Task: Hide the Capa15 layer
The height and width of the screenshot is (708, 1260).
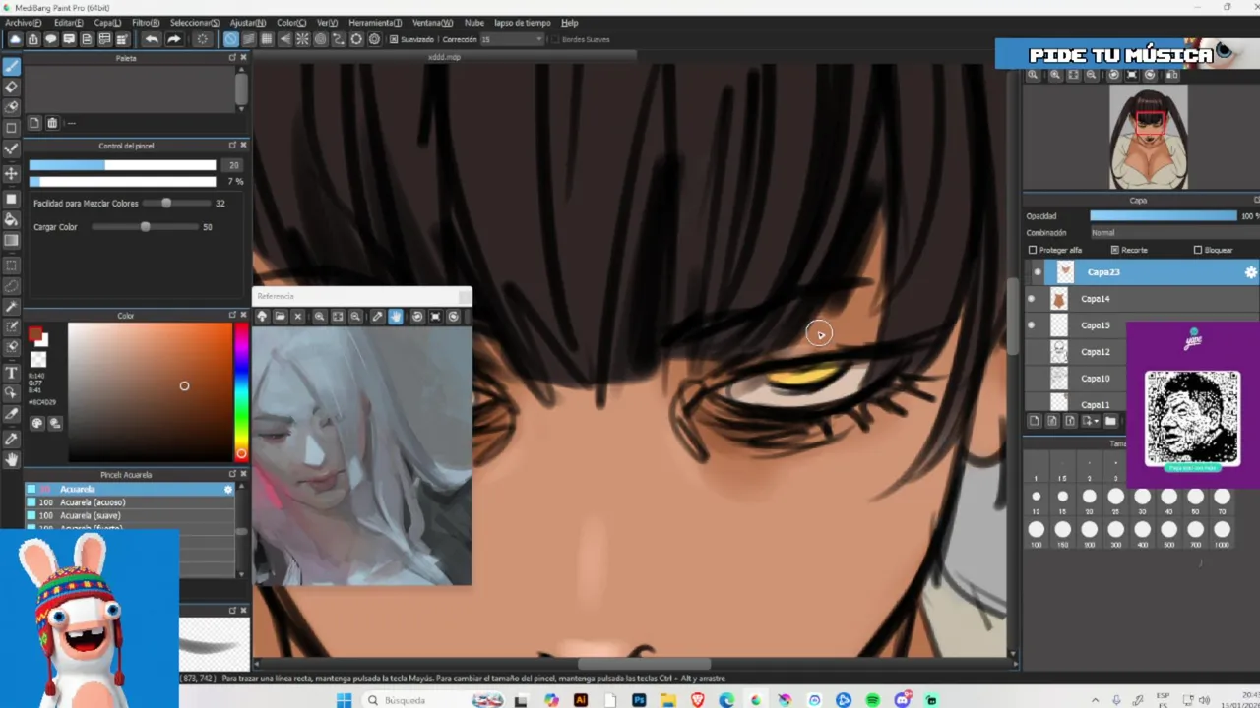Action: click(1031, 325)
